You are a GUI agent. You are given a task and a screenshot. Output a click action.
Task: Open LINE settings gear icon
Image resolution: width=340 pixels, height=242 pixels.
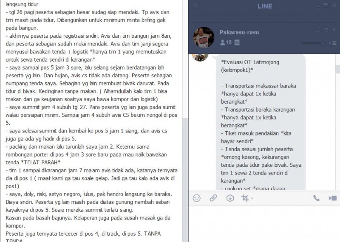pyautogui.click(x=195, y=5)
